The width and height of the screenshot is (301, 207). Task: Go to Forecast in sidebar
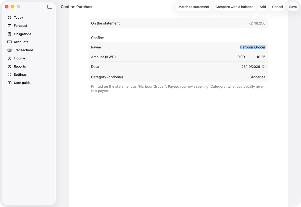click(21, 26)
